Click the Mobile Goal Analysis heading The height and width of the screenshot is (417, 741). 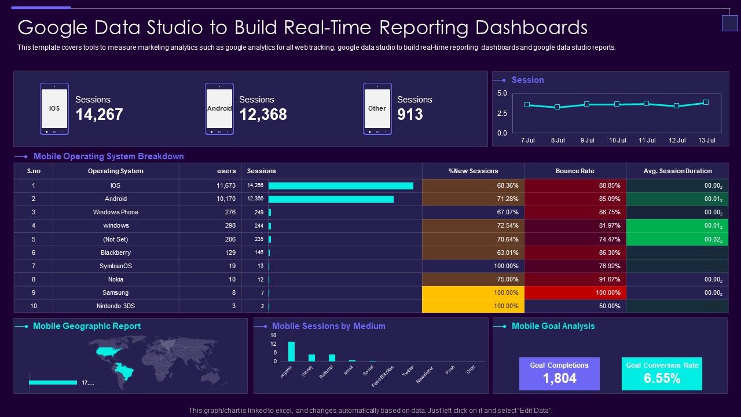553,326
